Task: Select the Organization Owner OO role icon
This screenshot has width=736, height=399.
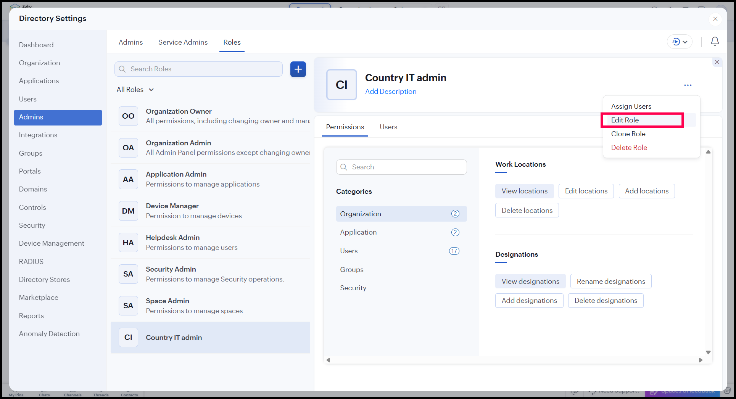Action: tap(128, 116)
